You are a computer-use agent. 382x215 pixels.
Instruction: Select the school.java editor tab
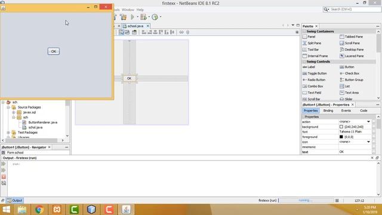click(x=135, y=26)
